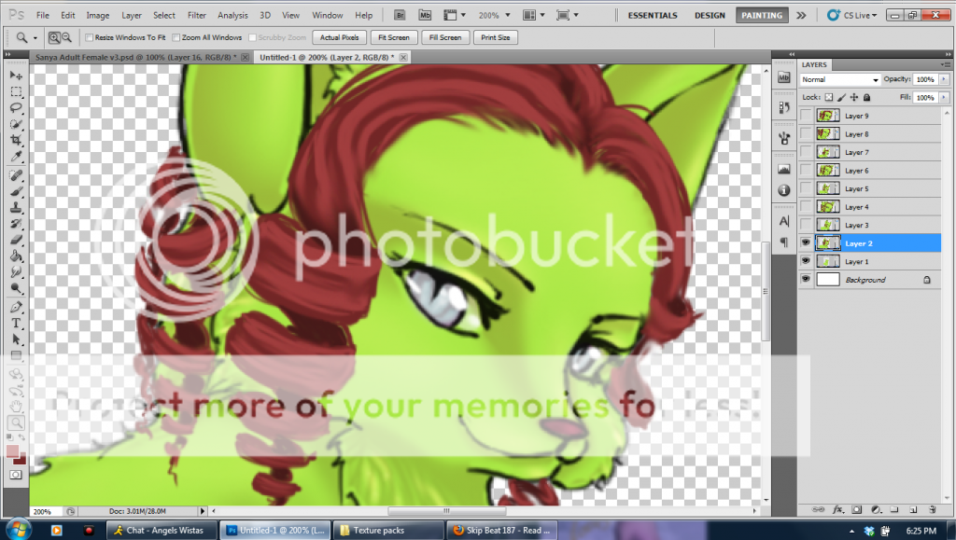Enable the Resize Windows To Fit checkbox
956x540 pixels.
click(90, 37)
